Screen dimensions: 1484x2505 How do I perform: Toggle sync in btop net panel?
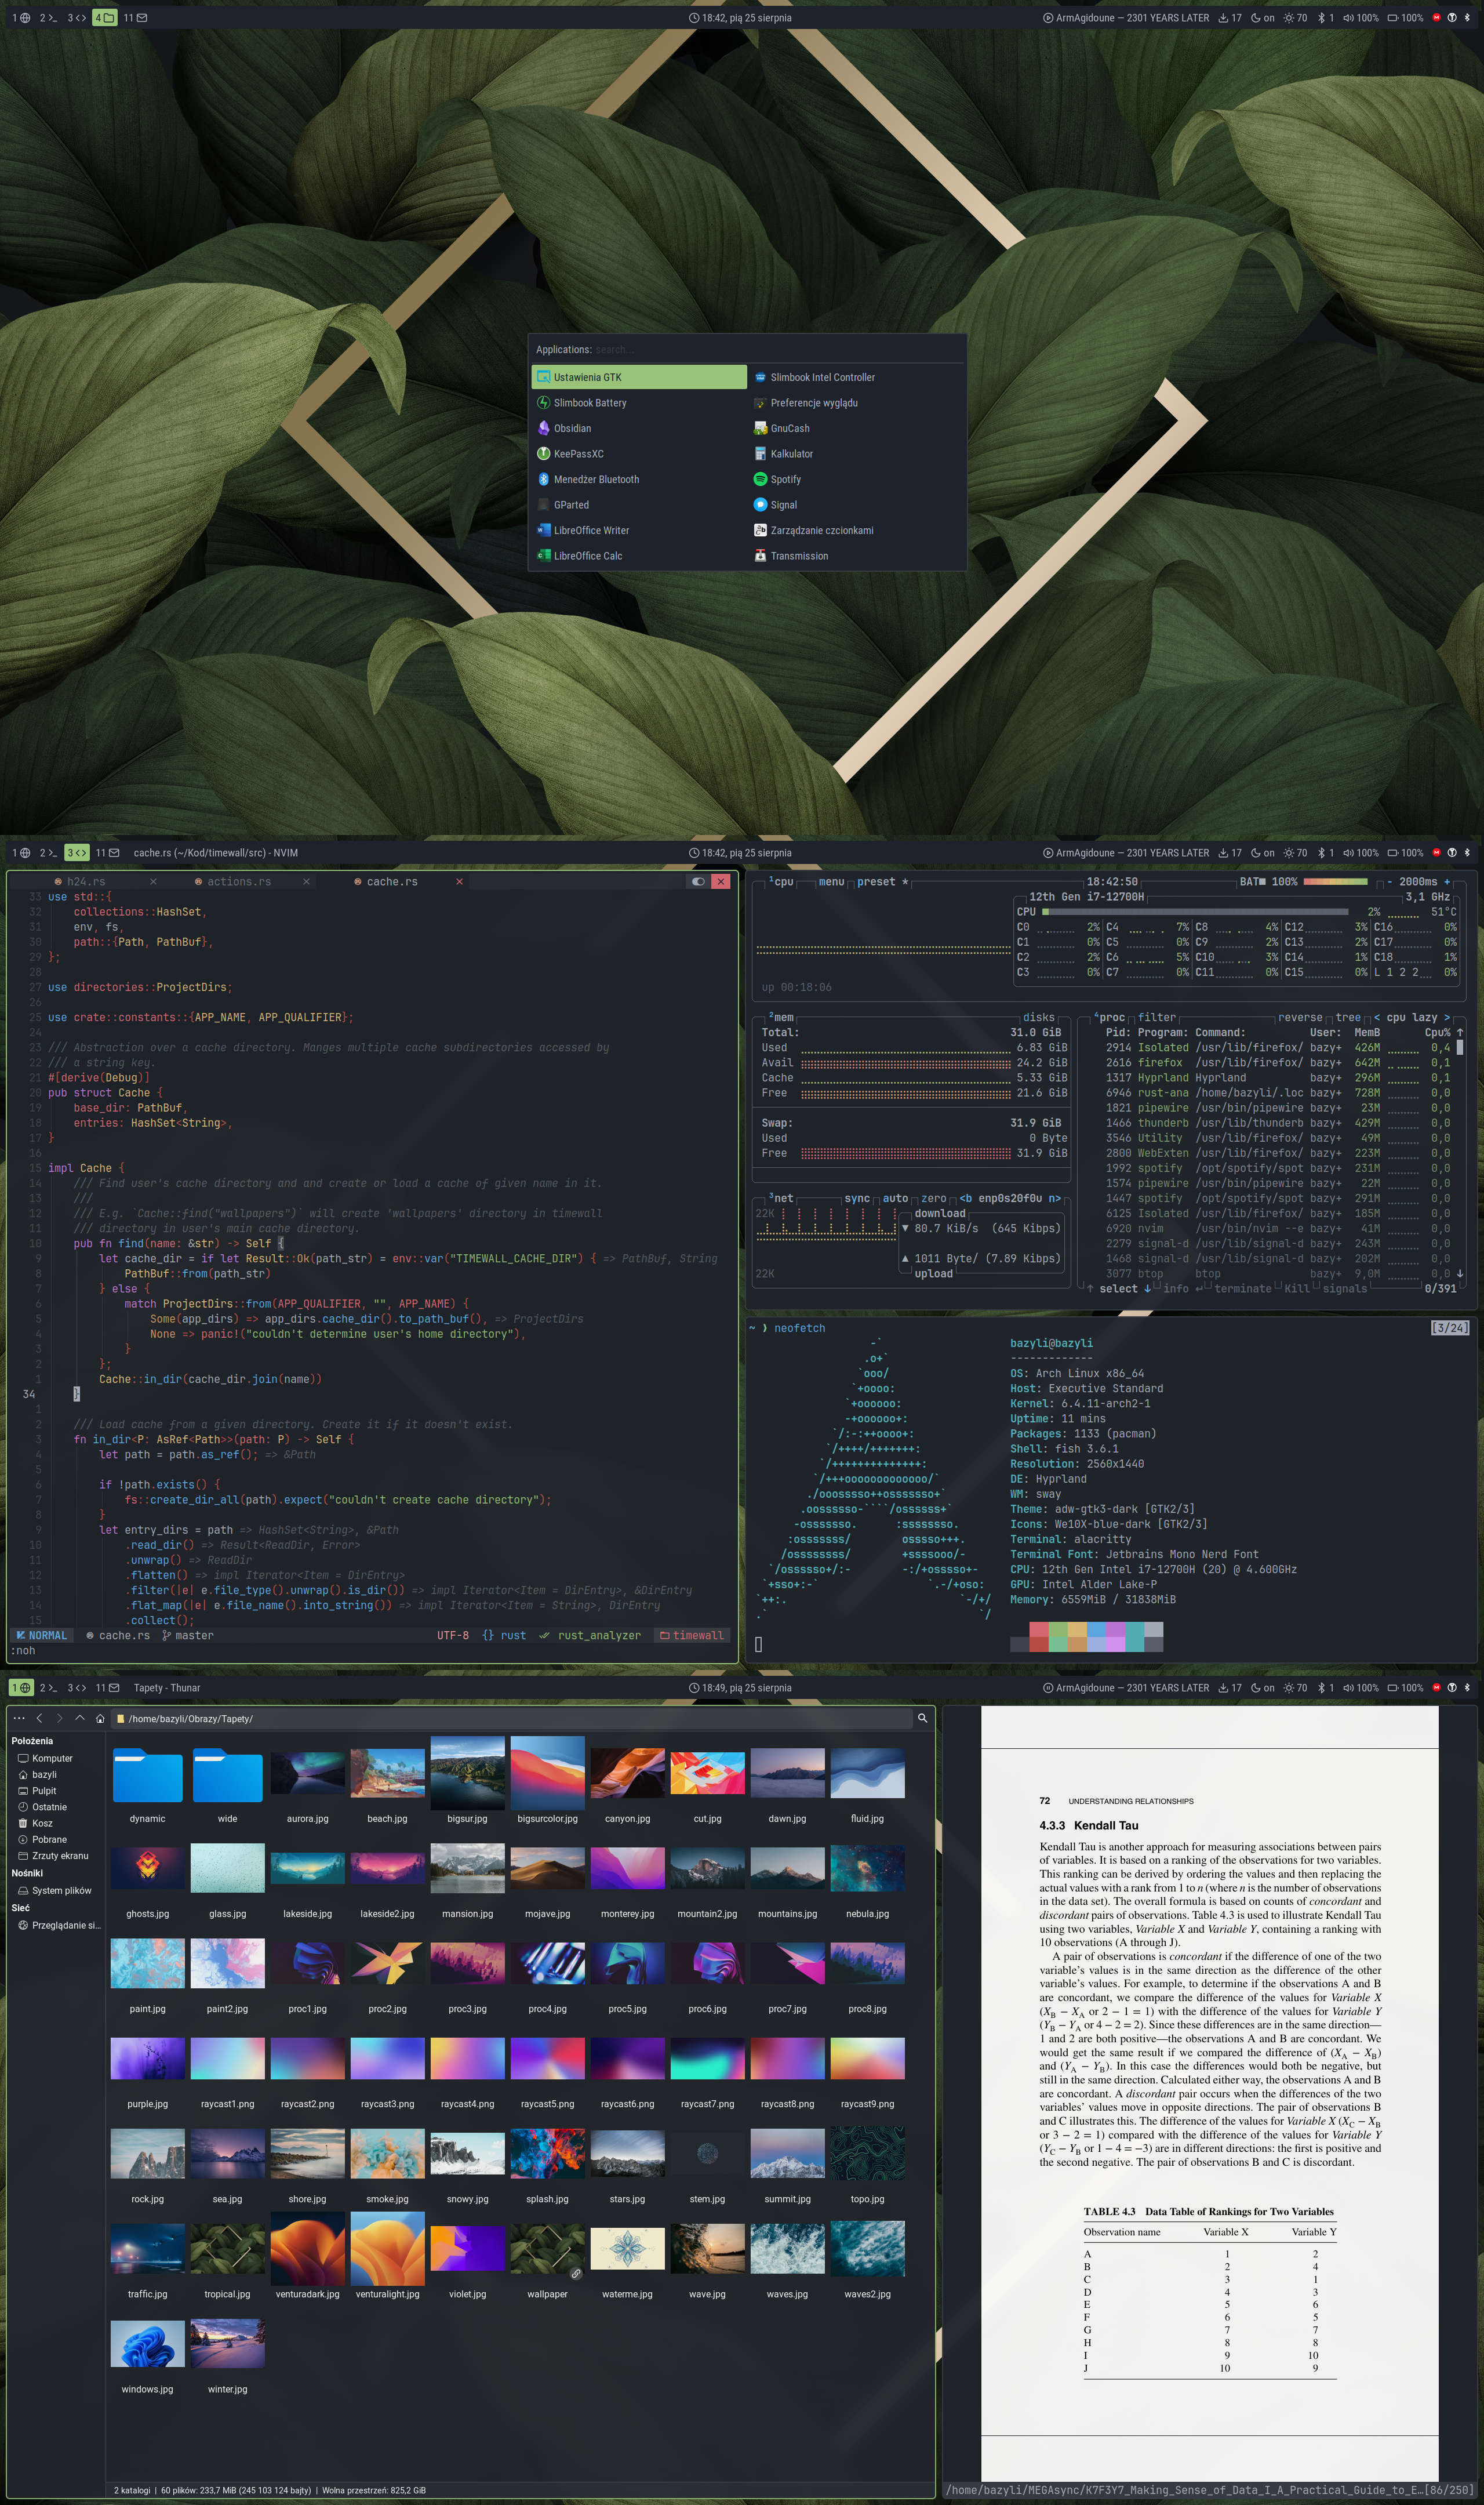tap(857, 1198)
